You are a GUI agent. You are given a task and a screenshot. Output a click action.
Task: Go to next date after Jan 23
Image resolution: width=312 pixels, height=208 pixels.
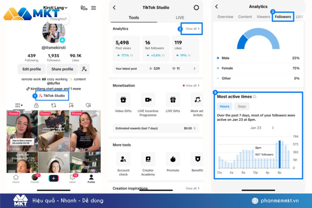point(273,128)
